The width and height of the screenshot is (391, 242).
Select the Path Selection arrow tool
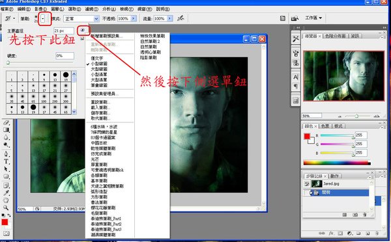coord(7,169)
